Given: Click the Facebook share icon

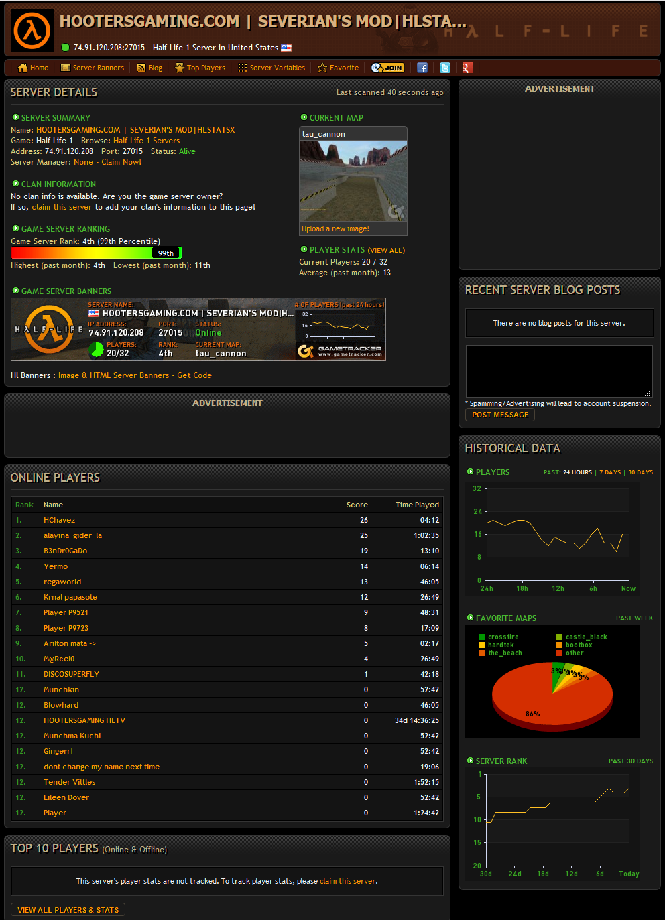Looking at the screenshot, I should point(422,68).
